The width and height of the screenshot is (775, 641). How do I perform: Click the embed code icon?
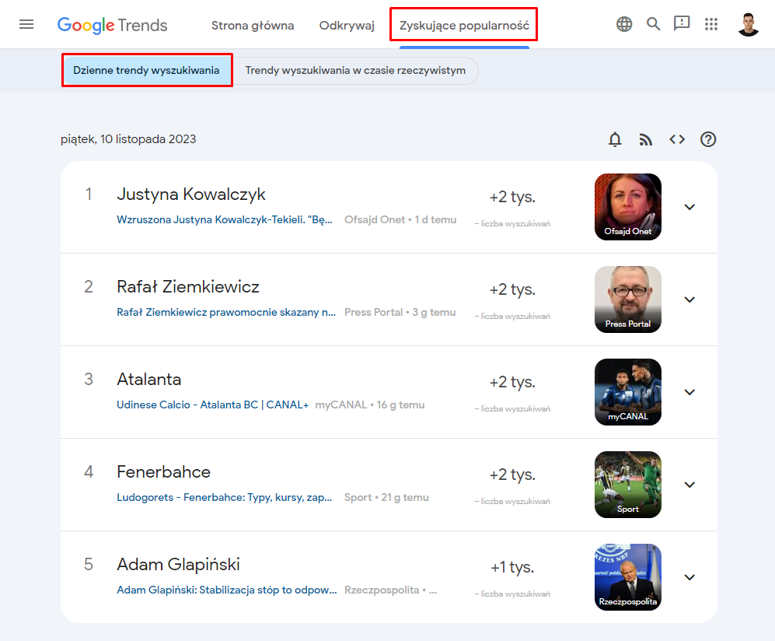coord(677,139)
